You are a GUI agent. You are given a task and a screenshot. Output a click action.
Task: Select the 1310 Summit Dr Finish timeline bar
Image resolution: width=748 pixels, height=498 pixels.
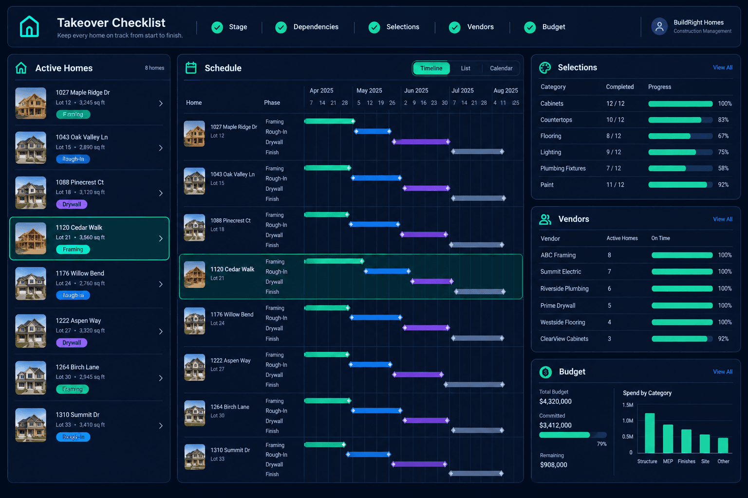476,473
